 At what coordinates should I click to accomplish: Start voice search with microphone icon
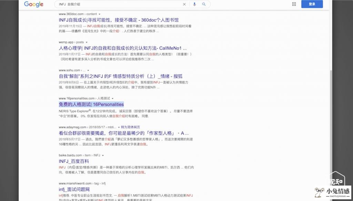(194, 4)
